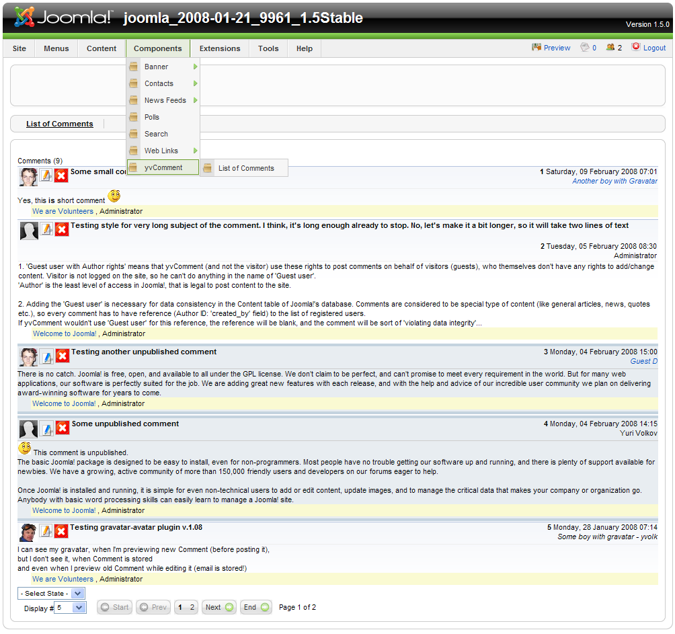
Task: Click Web Links component folder icon
Action: click(x=134, y=151)
